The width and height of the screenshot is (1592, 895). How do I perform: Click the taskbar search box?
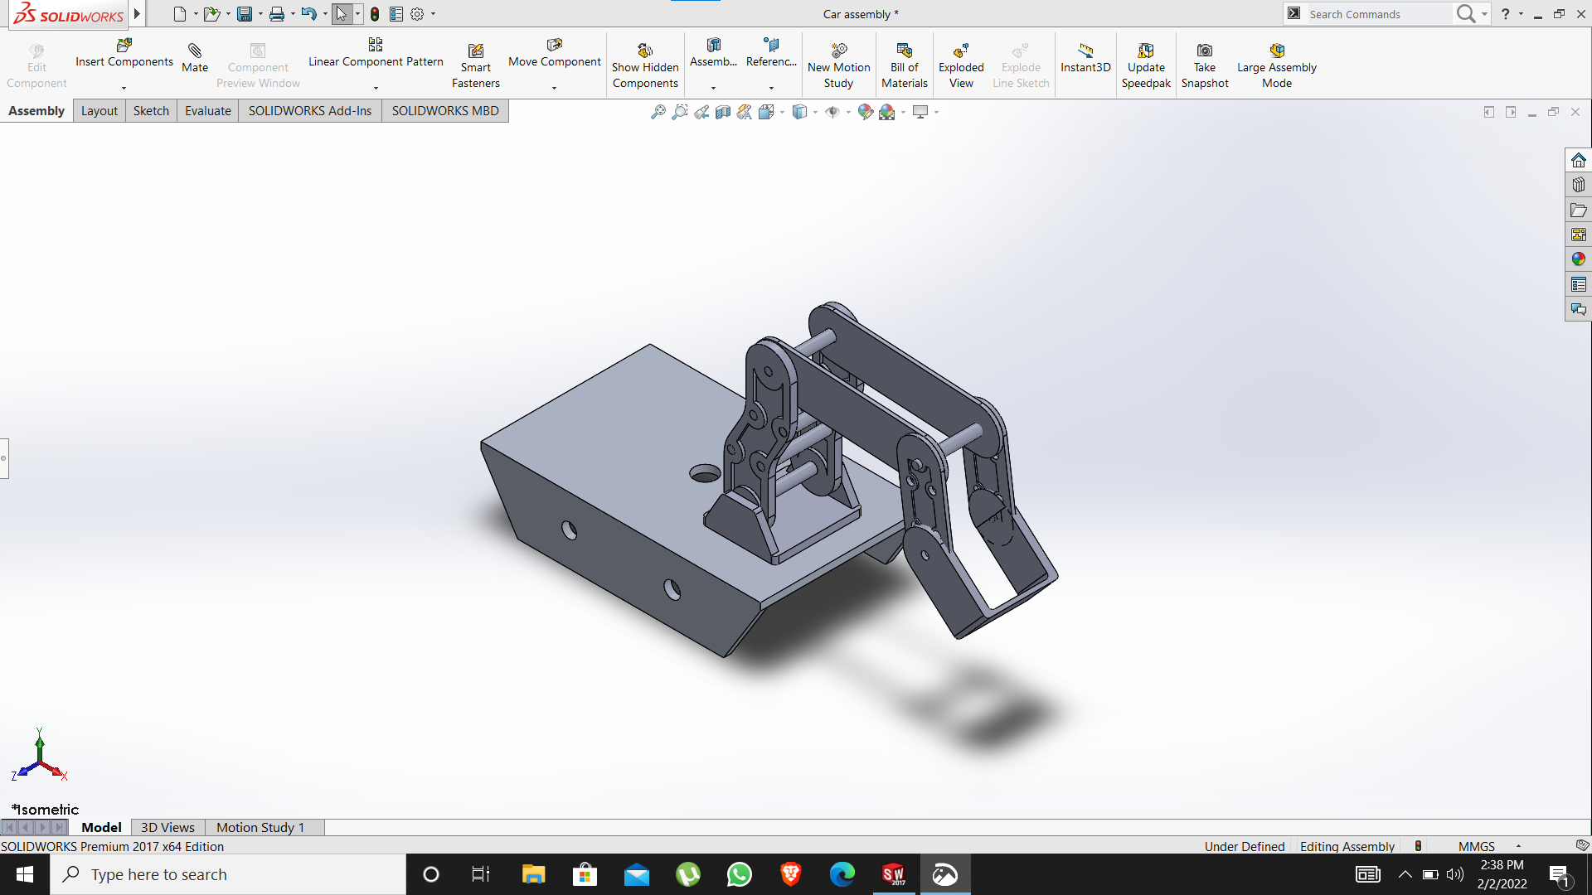(228, 874)
